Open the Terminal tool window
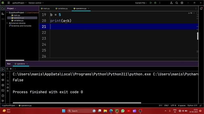 click(x=3, y=91)
